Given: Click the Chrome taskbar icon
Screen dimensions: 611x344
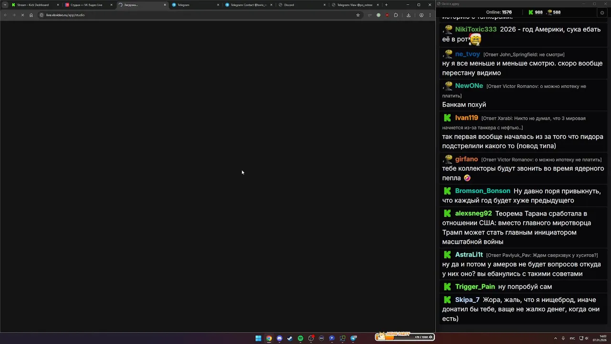Looking at the screenshot, I should click(269, 338).
